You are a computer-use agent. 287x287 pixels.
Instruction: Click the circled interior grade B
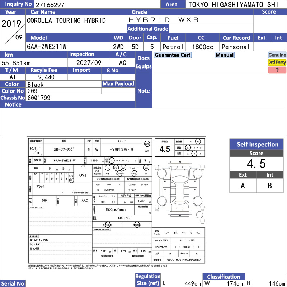coord(194,154)
